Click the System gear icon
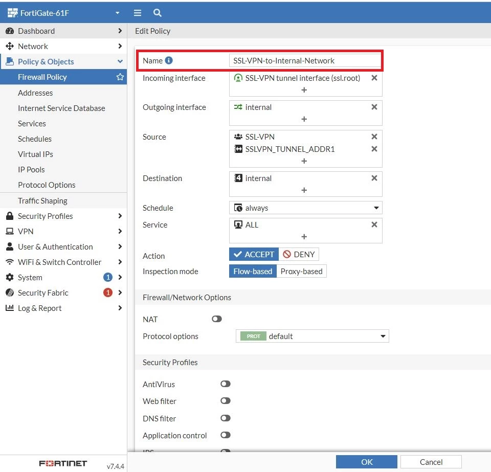The width and height of the screenshot is (491, 472). tap(10, 277)
